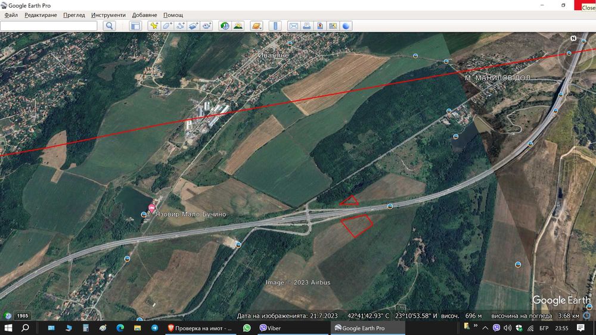
Task: Toggle the sidebar panel icon
Action: (135, 26)
